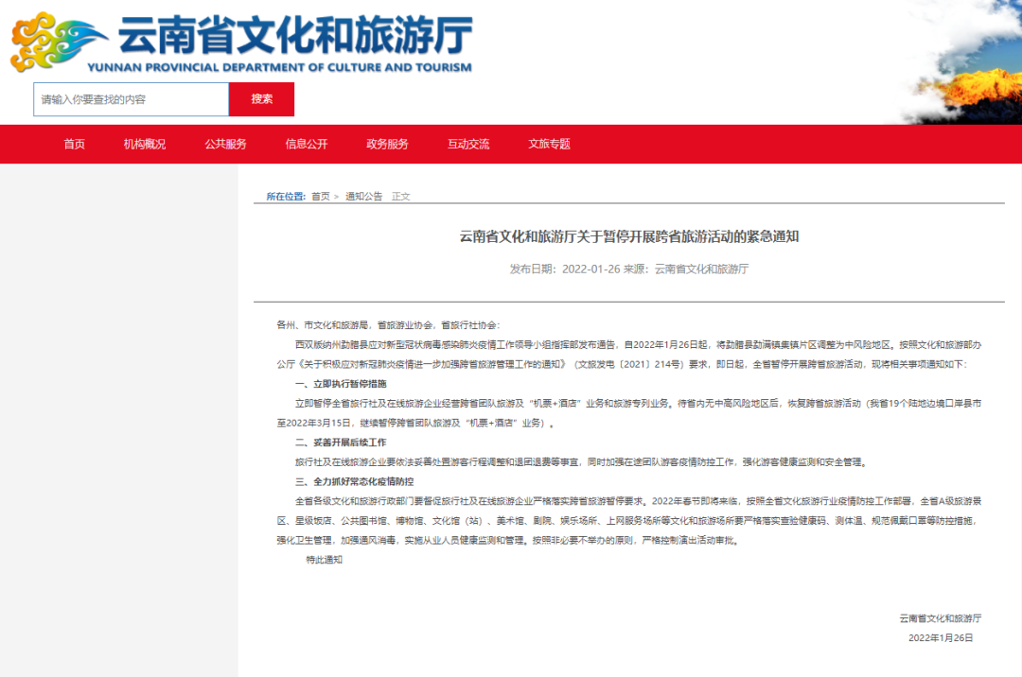Image resolution: width=1022 pixels, height=677 pixels.
Task: Click the search input box
Action: (132, 99)
